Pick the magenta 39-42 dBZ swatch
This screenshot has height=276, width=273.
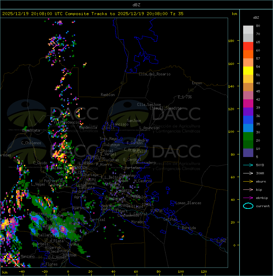248,104
